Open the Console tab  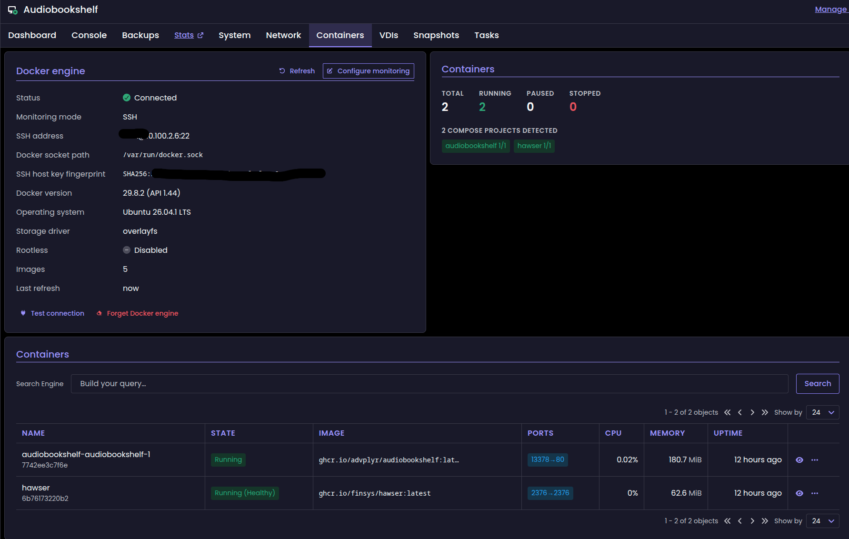[x=89, y=35]
